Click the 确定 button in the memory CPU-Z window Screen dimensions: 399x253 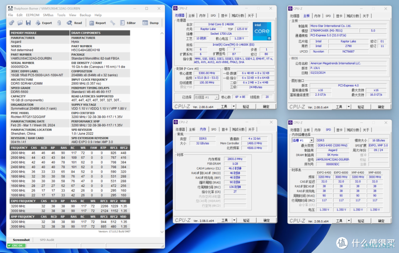point(266,220)
